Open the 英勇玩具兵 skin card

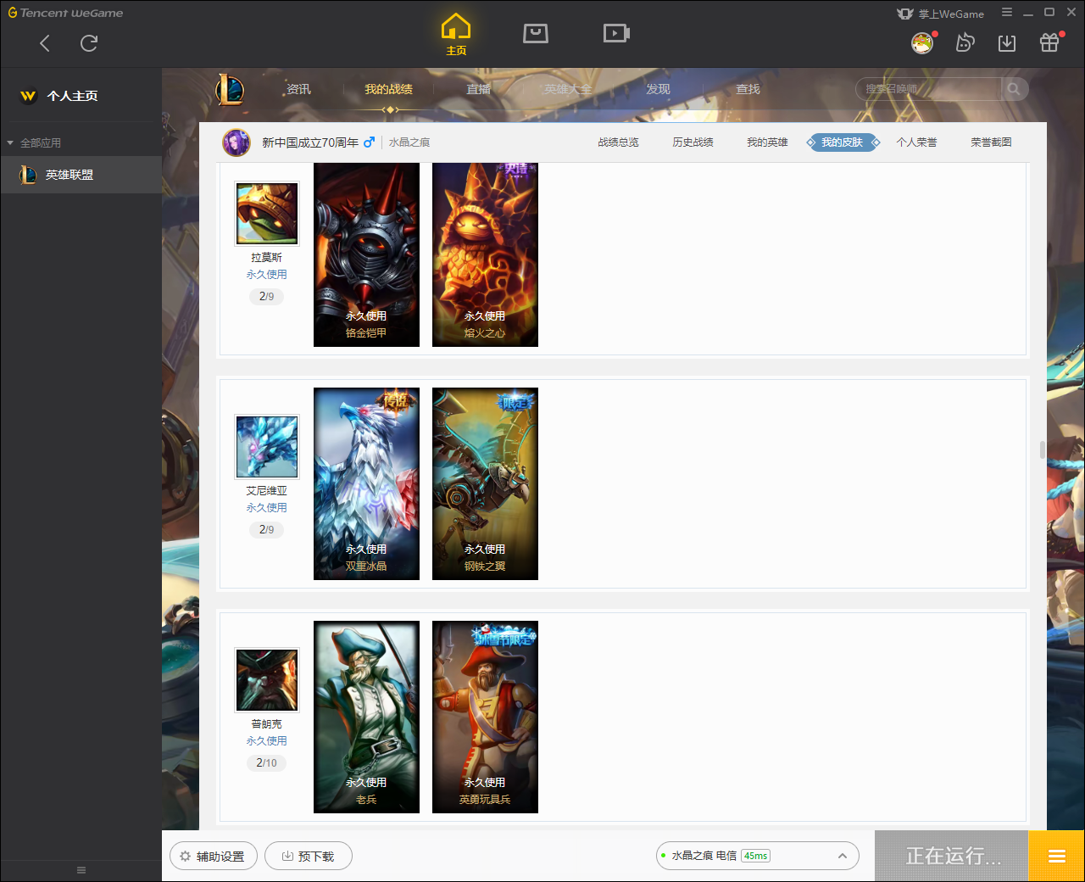[x=485, y=717]
